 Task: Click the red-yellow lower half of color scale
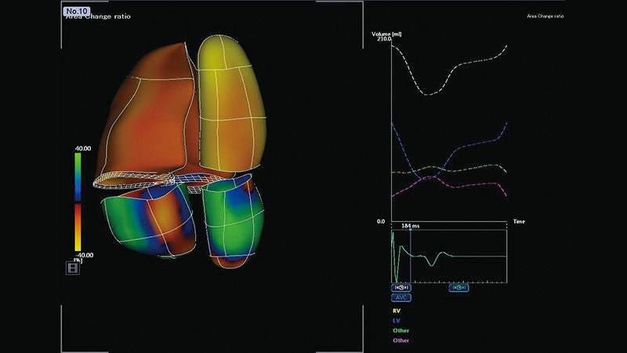click(x=78, y=227)
